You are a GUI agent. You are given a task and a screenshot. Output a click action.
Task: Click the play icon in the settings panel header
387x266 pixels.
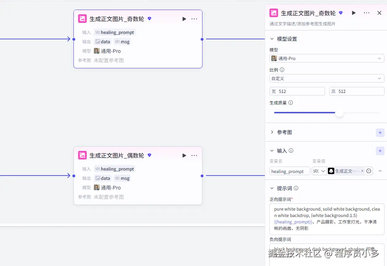click(x=353, y=13)
